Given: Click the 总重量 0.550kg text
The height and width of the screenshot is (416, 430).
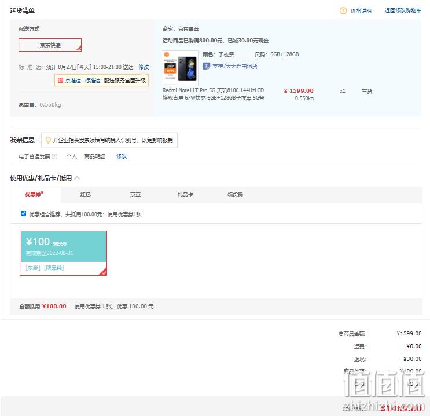Looking at the screenshot, I should (x=40, y=105).
